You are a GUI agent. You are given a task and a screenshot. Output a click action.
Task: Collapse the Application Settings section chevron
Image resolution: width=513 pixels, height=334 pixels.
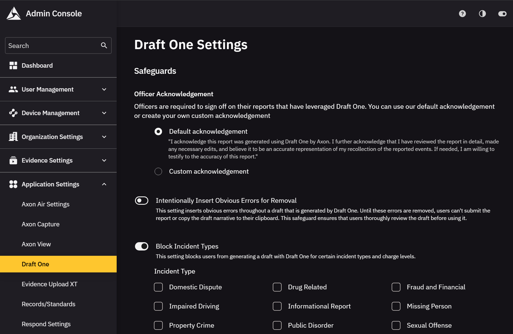pos(104,184)
